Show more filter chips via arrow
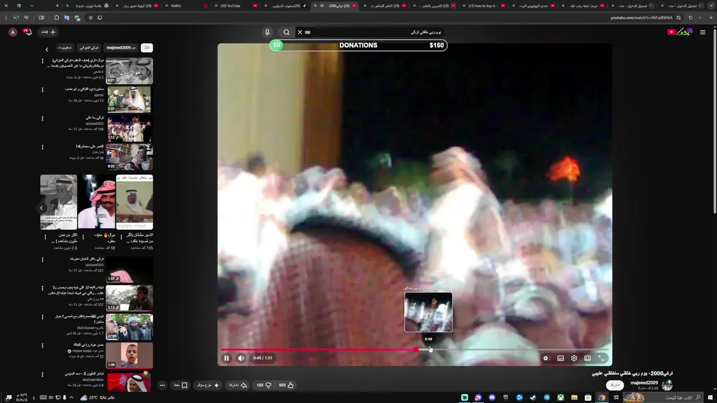Image resolution: width=717 pixels, height=403 pixels. click(x=47, y=49)
